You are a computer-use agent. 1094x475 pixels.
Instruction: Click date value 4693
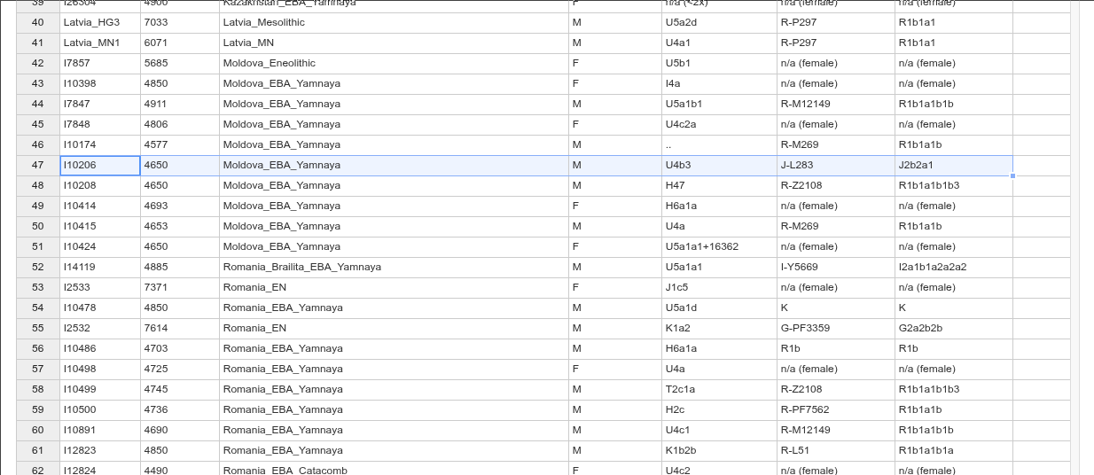pos(180,206)
